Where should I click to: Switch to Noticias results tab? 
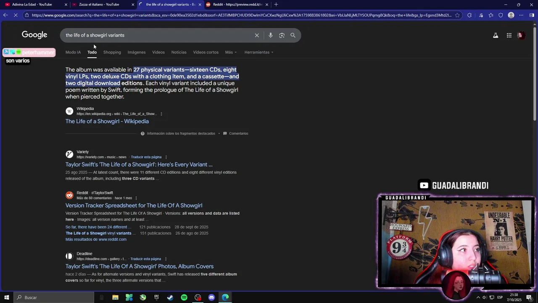pyautogui.click(x=179, y=52)
